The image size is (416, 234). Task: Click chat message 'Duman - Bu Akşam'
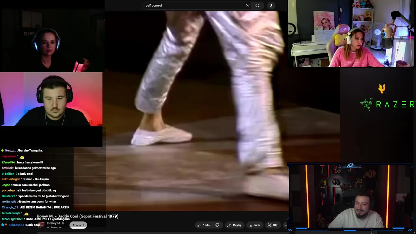pos(36,179)
